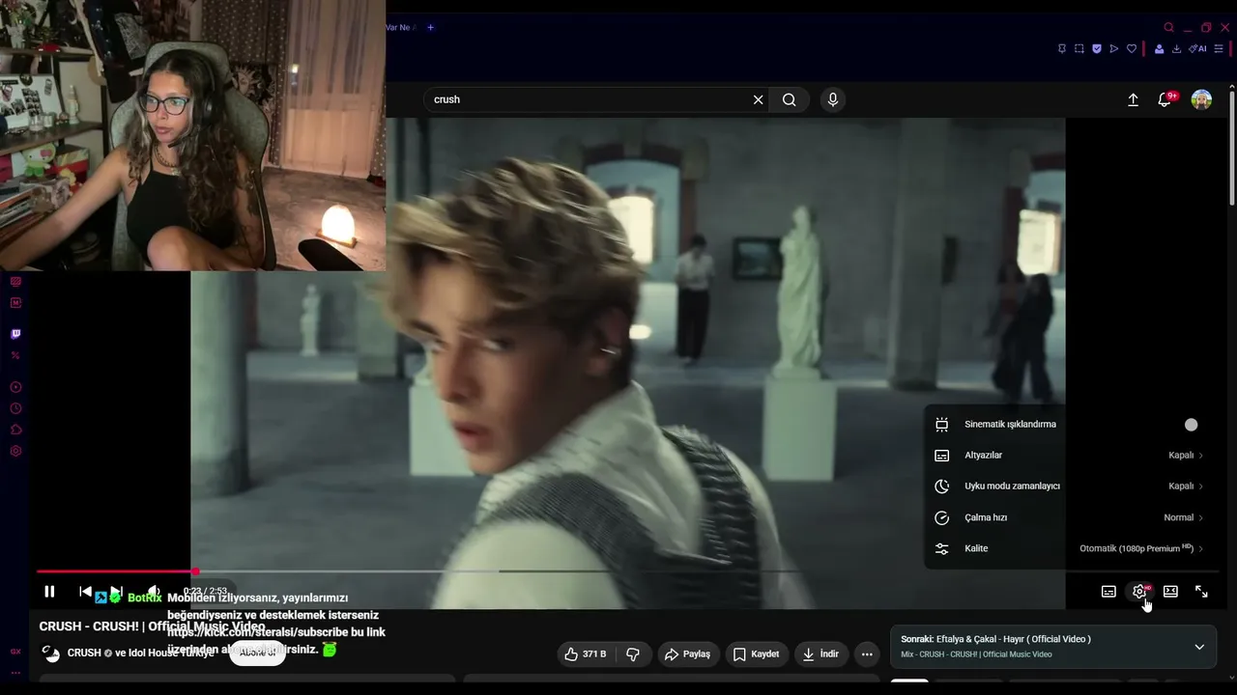Open the browser snapshot tool
This screenshot has width=1237, height=695.
coord(1079,49)
